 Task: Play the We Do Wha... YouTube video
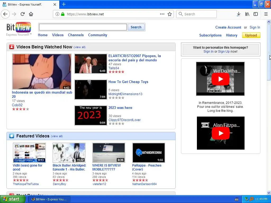point(220,79)
